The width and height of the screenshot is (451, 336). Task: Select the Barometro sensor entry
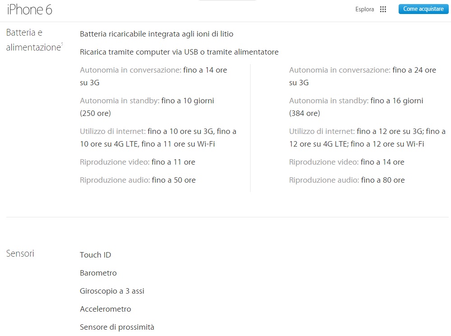tap(98, 273)
